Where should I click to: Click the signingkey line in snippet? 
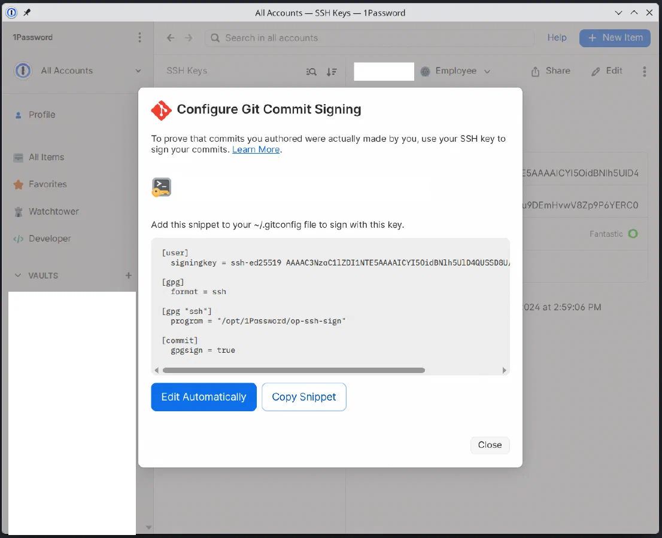pos(340,262)
